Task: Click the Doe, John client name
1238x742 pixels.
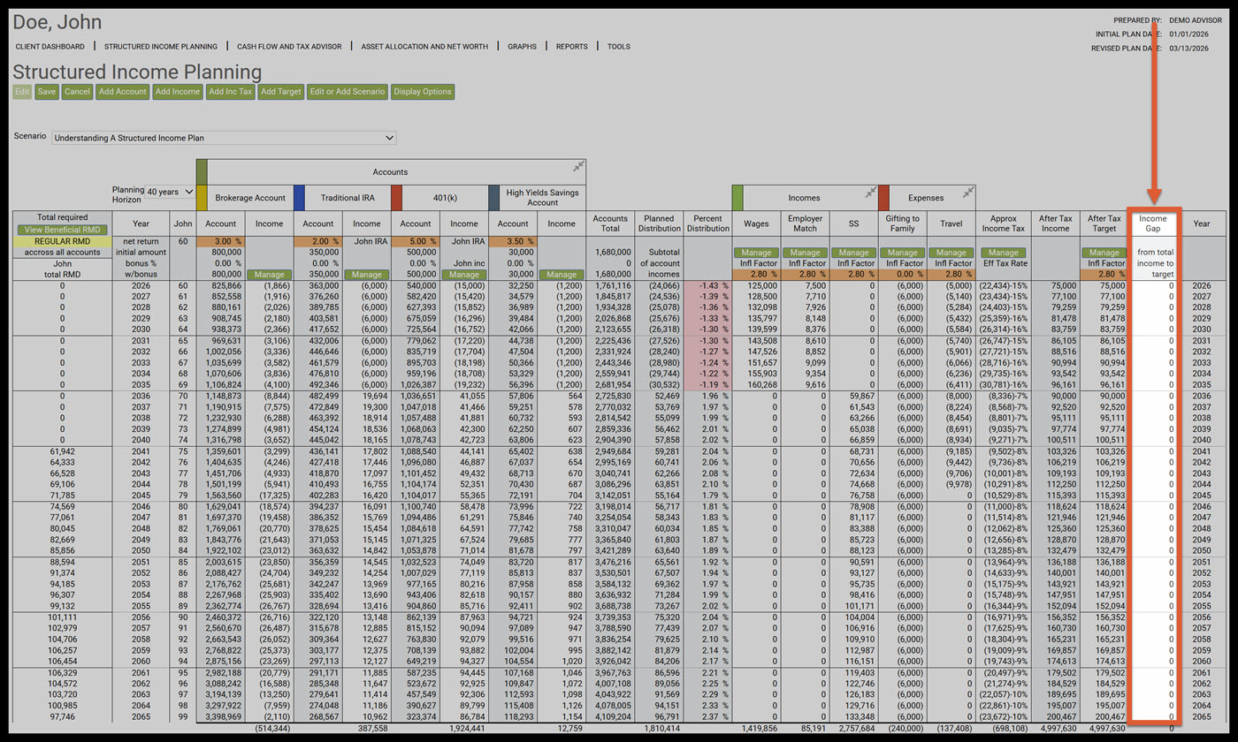Action: click(57, 22)
